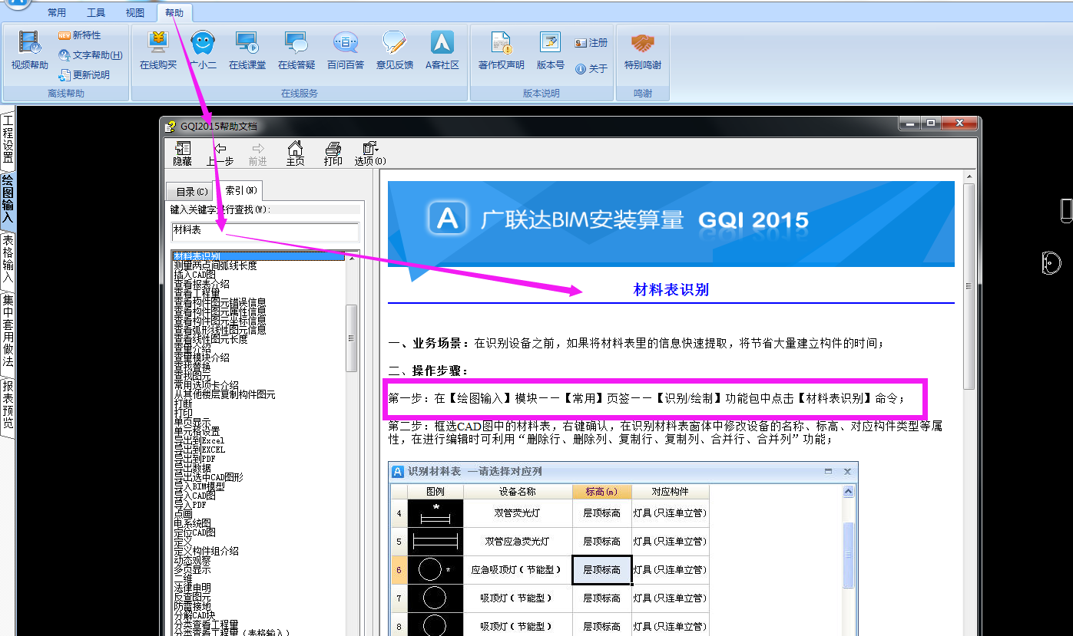1073x636 pixels.
Task: Click the help content vertical scrollbar thumb
Action: 969,285
